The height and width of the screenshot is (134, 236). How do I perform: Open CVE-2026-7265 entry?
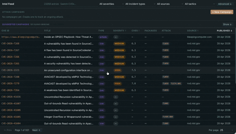tap(10, 63)
